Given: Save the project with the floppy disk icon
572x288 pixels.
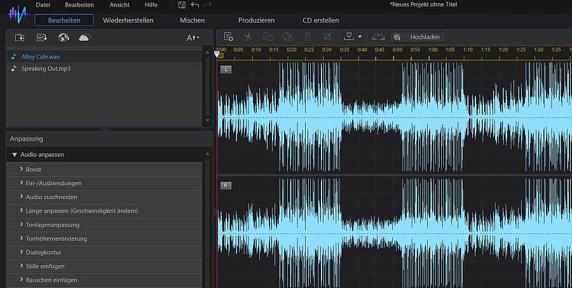Looking at the screenshot, I should point(182,5).
